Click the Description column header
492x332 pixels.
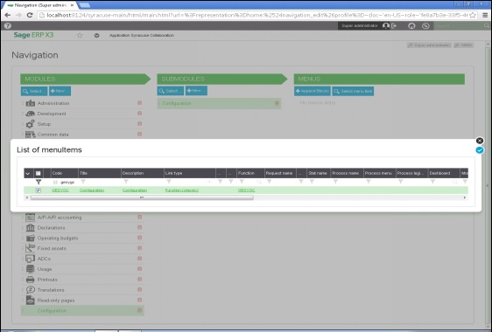coord(143,173)
